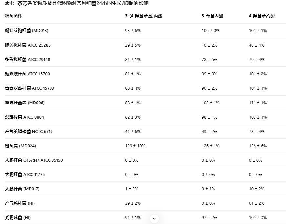
Task: Click the 产气肠杆菌 (HI) row label
Action: pyautogui.click(x=20, y=203)
